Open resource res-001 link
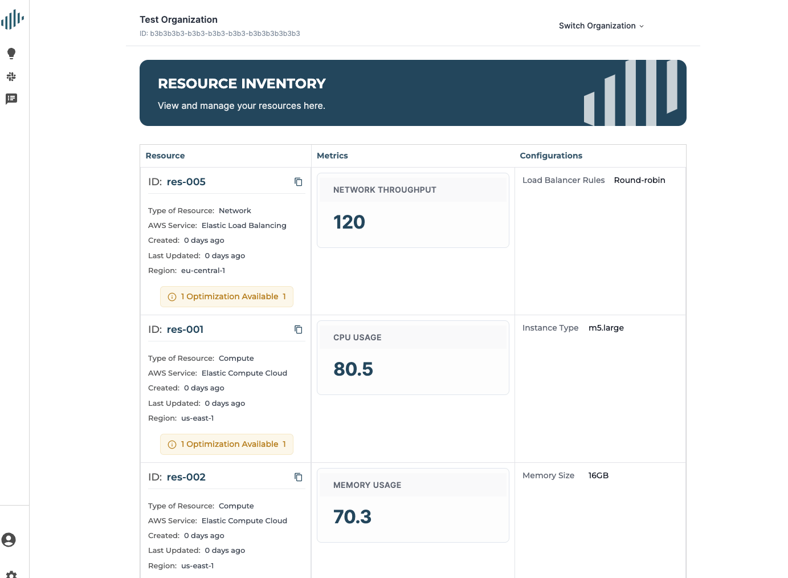The image size is (788, 578). click(185, 329)
